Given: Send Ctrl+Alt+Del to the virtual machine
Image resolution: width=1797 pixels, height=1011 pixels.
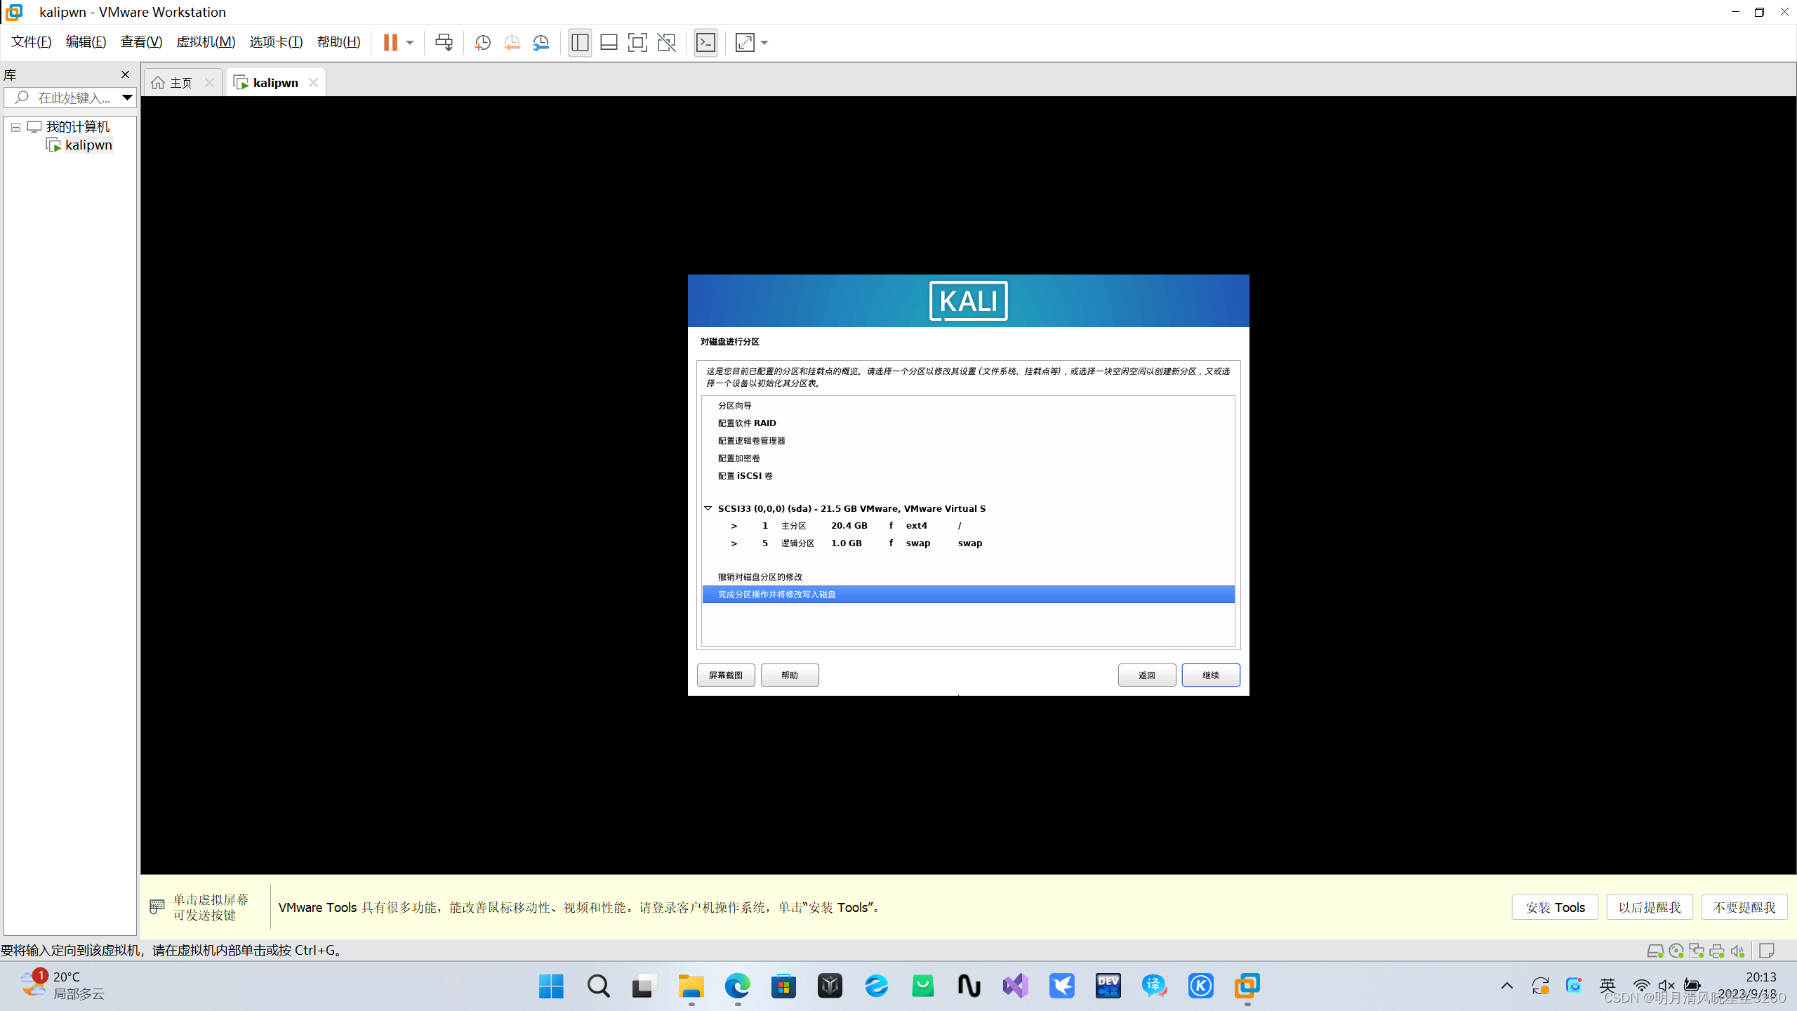Looking at the screenshot, I should coord(444,43).
